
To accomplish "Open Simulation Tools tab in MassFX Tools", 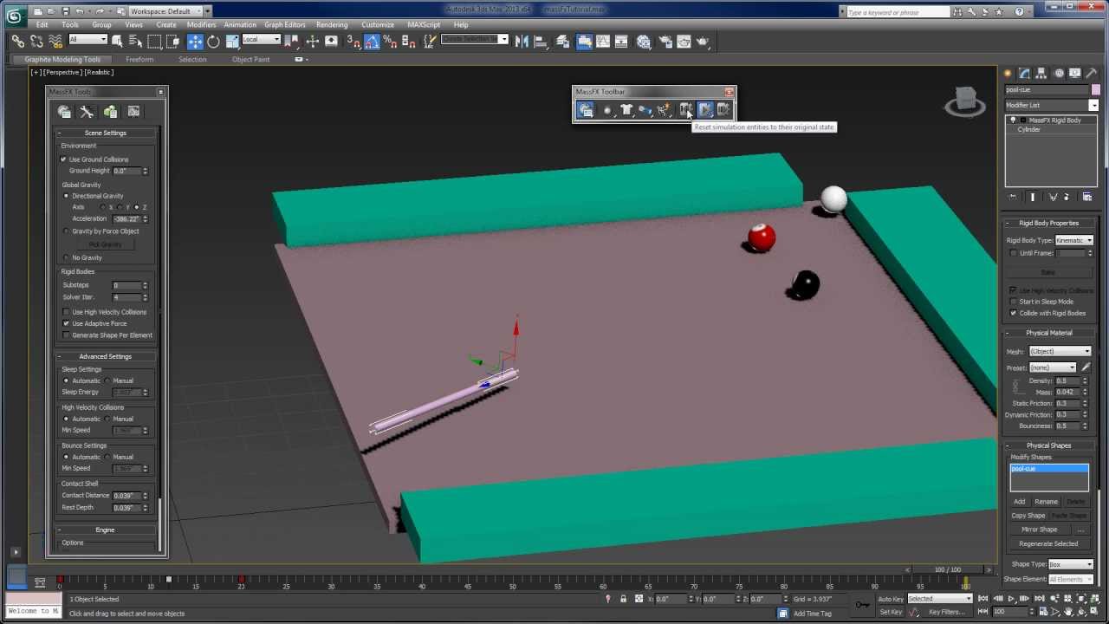I will tap(87, 112).
